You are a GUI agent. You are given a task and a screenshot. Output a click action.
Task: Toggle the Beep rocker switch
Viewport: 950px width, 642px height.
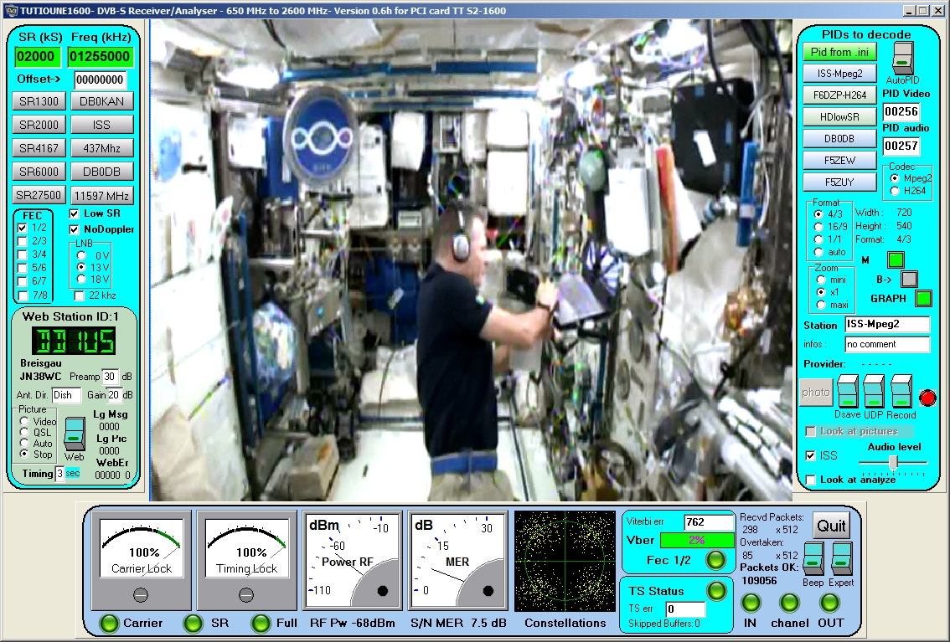(x=813, y=558)
